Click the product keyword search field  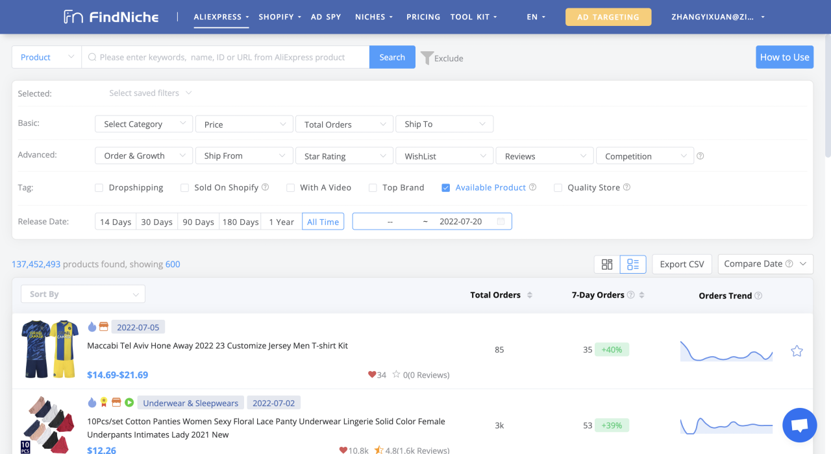pos(227,57)
